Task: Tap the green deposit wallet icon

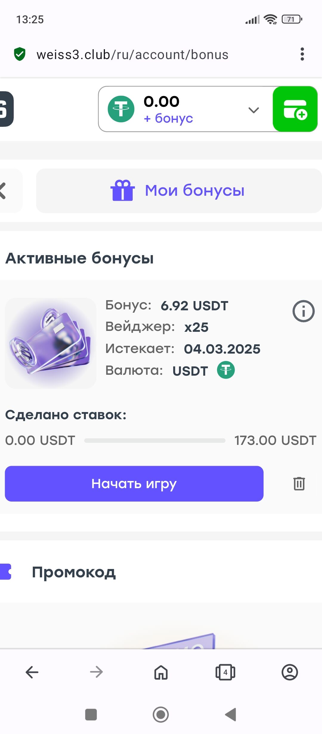Action: pos(295,109)
